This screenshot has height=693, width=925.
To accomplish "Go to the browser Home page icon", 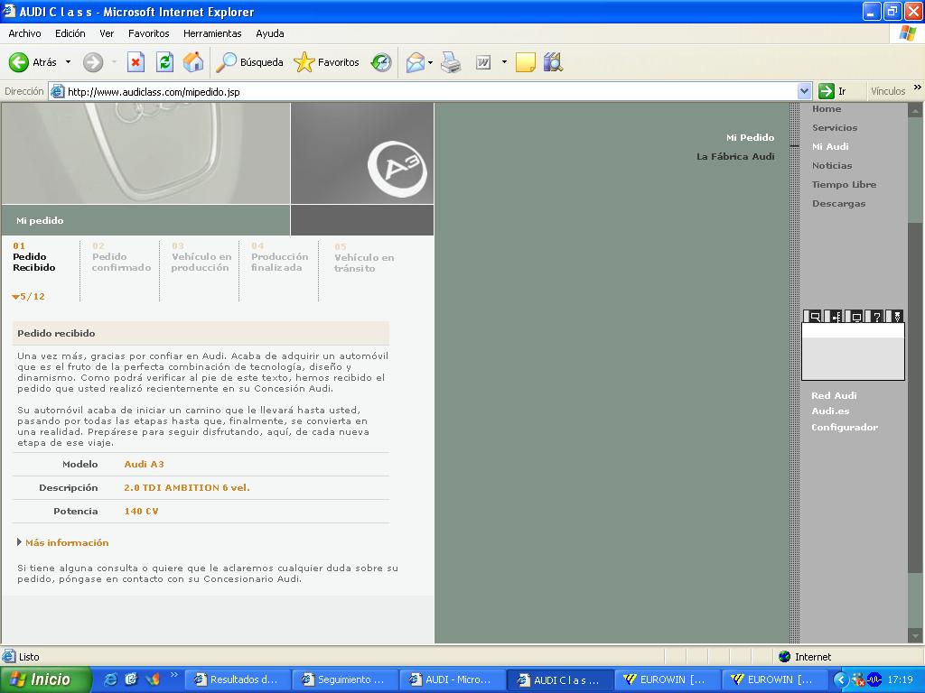I will click(x=193, y=62).
